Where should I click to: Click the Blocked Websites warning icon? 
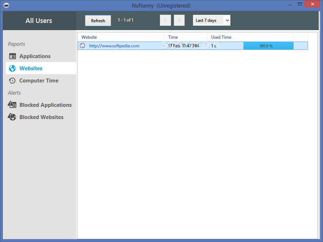tap(12, 117)
